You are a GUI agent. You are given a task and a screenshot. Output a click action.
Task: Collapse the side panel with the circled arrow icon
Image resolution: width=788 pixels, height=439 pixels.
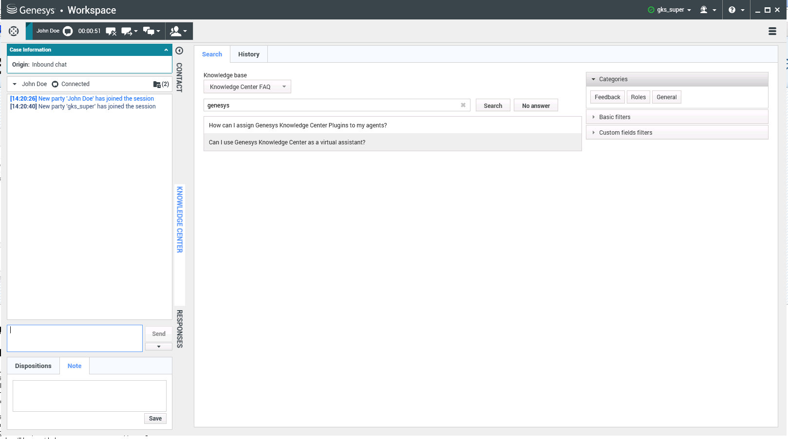click(179, 51)
